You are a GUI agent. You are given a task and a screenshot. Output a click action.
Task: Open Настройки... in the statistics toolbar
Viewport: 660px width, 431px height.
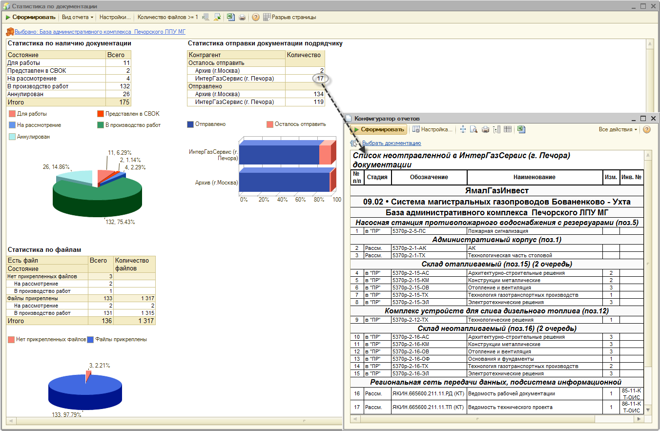(115, 17)
